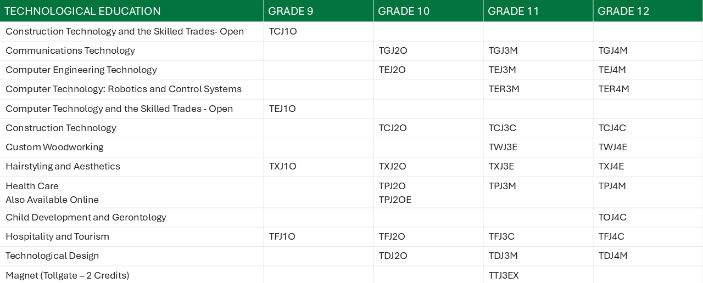Click the Technological Education column header
Viewport: 703px width, 283px height.
[x=82, y=11]
